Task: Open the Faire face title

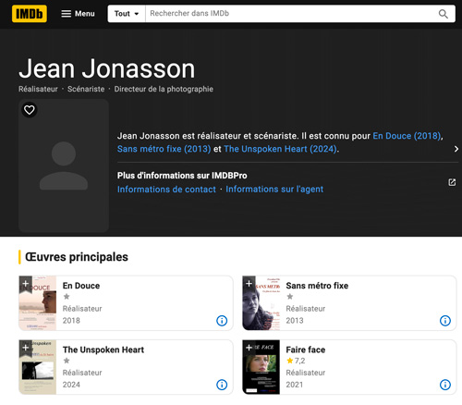Action: click(306, 350)
